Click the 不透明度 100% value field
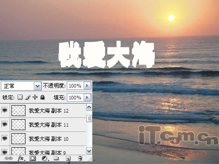The height and width of the screenshot is (164, 219). pyautogui.click(x=75, y=86)
